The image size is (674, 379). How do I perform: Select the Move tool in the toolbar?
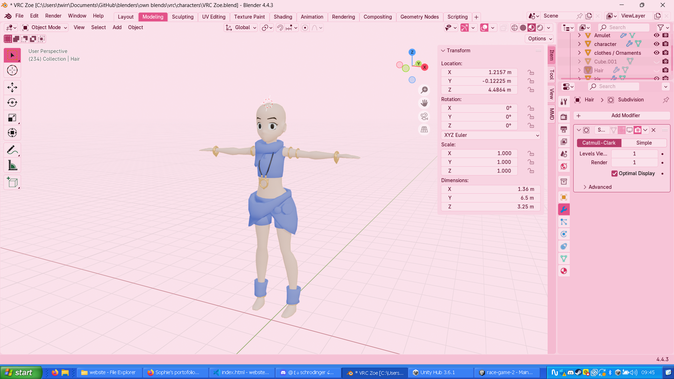[12, 87]
